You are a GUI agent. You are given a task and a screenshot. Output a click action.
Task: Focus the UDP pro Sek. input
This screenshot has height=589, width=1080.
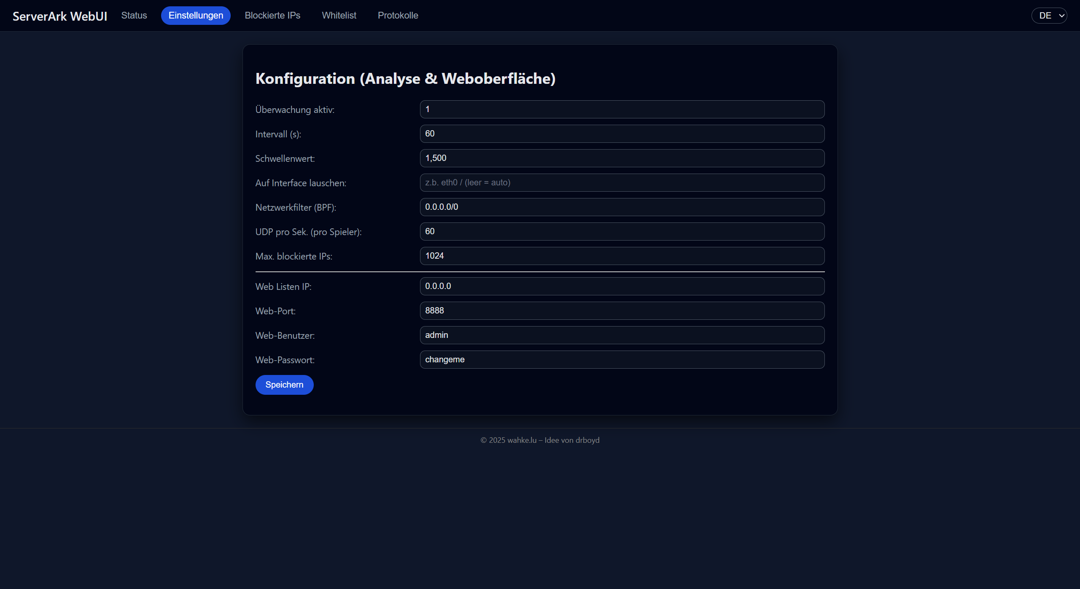point(622,232)
